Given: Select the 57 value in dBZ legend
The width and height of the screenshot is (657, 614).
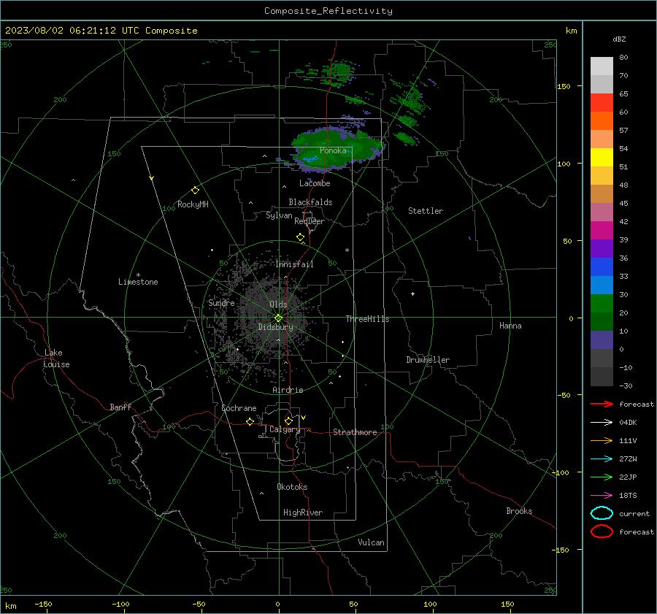Looking at the screenshot, I should coord(623,131).
